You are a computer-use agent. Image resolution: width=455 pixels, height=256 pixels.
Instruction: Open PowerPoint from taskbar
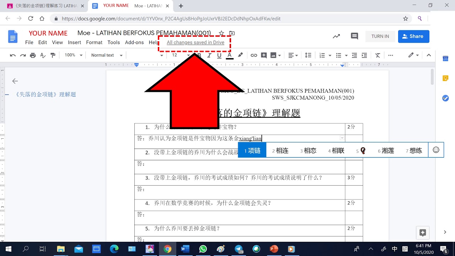pyautogui.click(x=274, y=249)
